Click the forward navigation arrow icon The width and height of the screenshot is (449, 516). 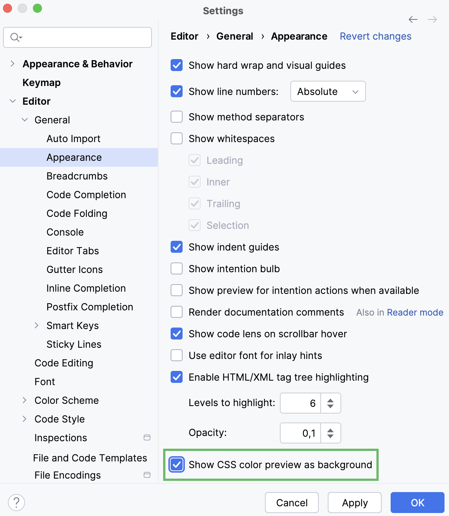433,19
